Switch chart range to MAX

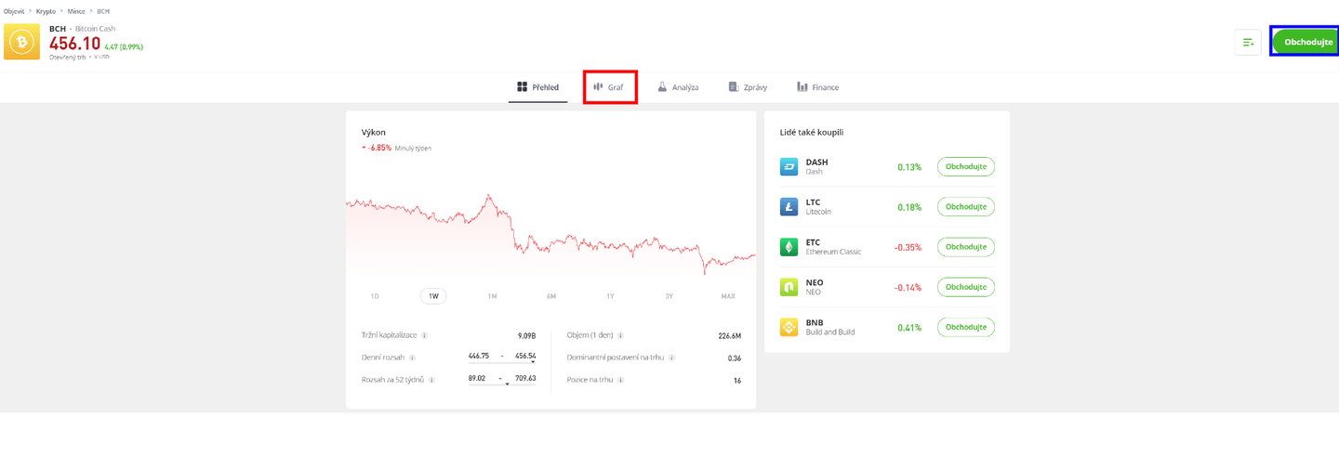tap(727, 296)
